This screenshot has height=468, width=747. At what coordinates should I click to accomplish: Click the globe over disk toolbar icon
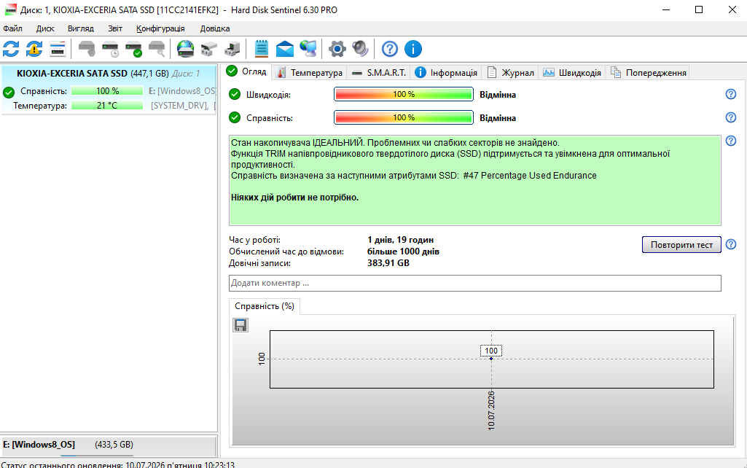pos(185,49)
